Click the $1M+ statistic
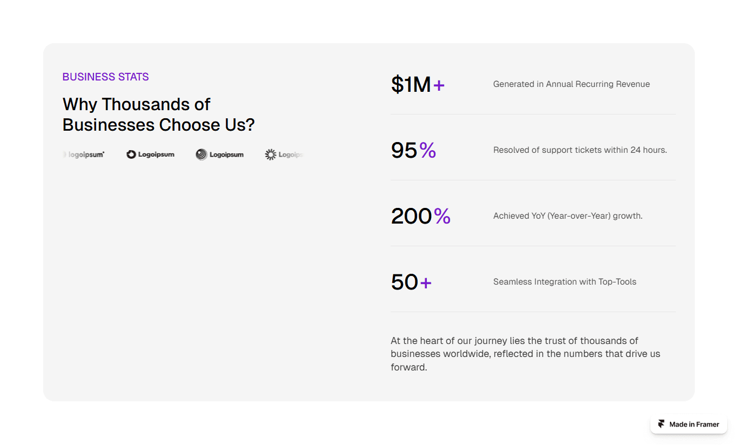 [x=418, y=84]
